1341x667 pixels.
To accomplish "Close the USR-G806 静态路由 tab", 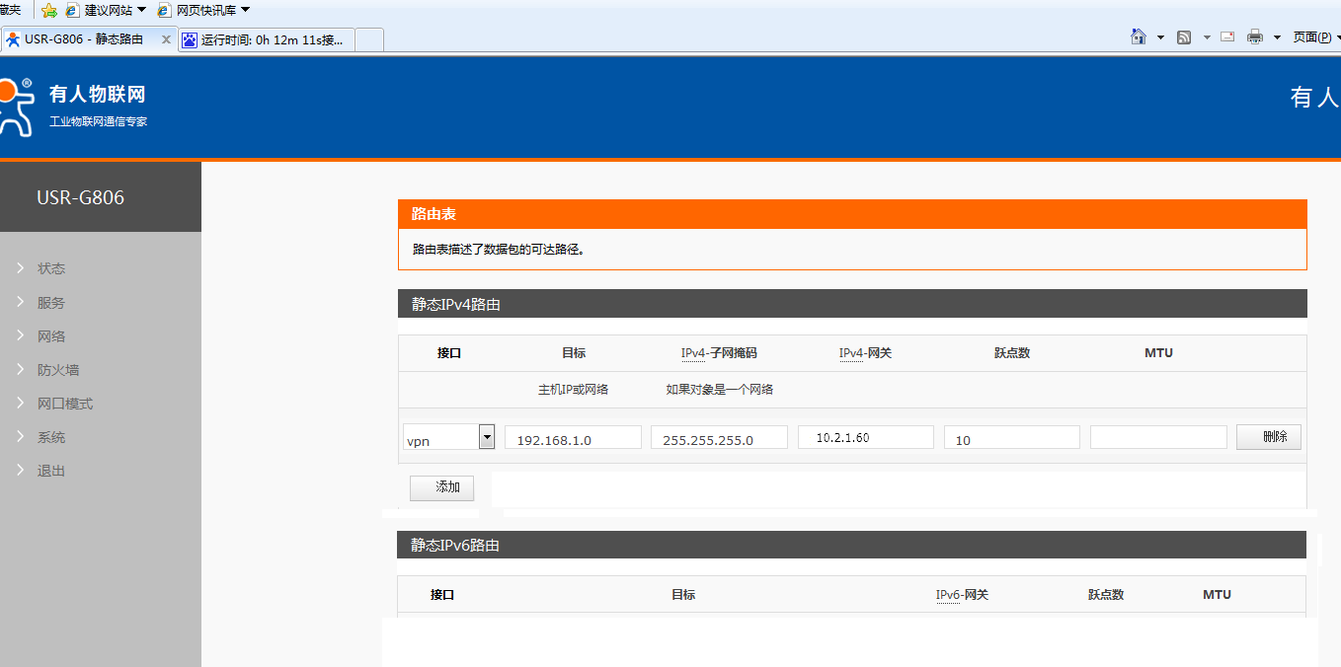I will [x=166, y=39].
